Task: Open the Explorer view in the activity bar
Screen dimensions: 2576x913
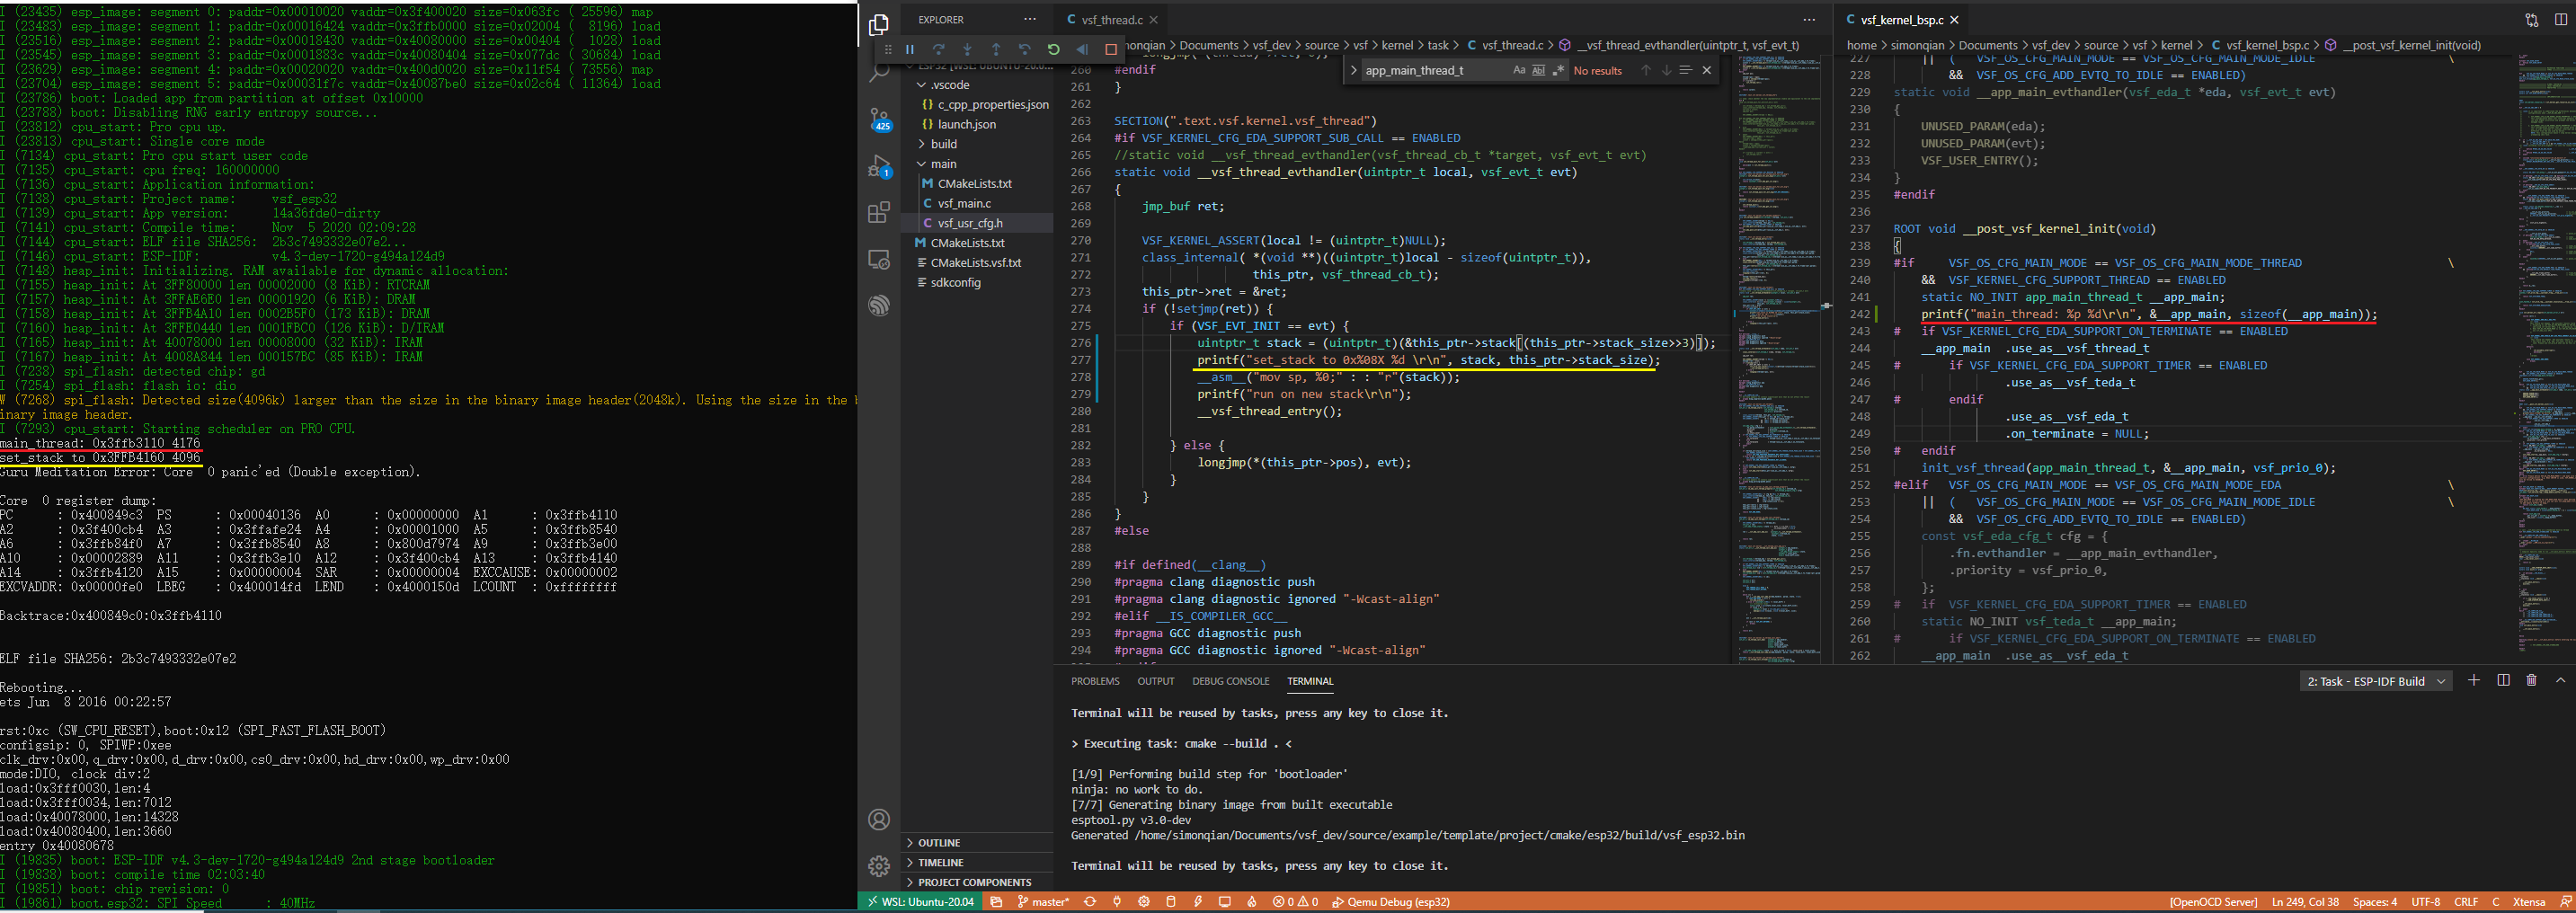Action: tap(879, 24)
